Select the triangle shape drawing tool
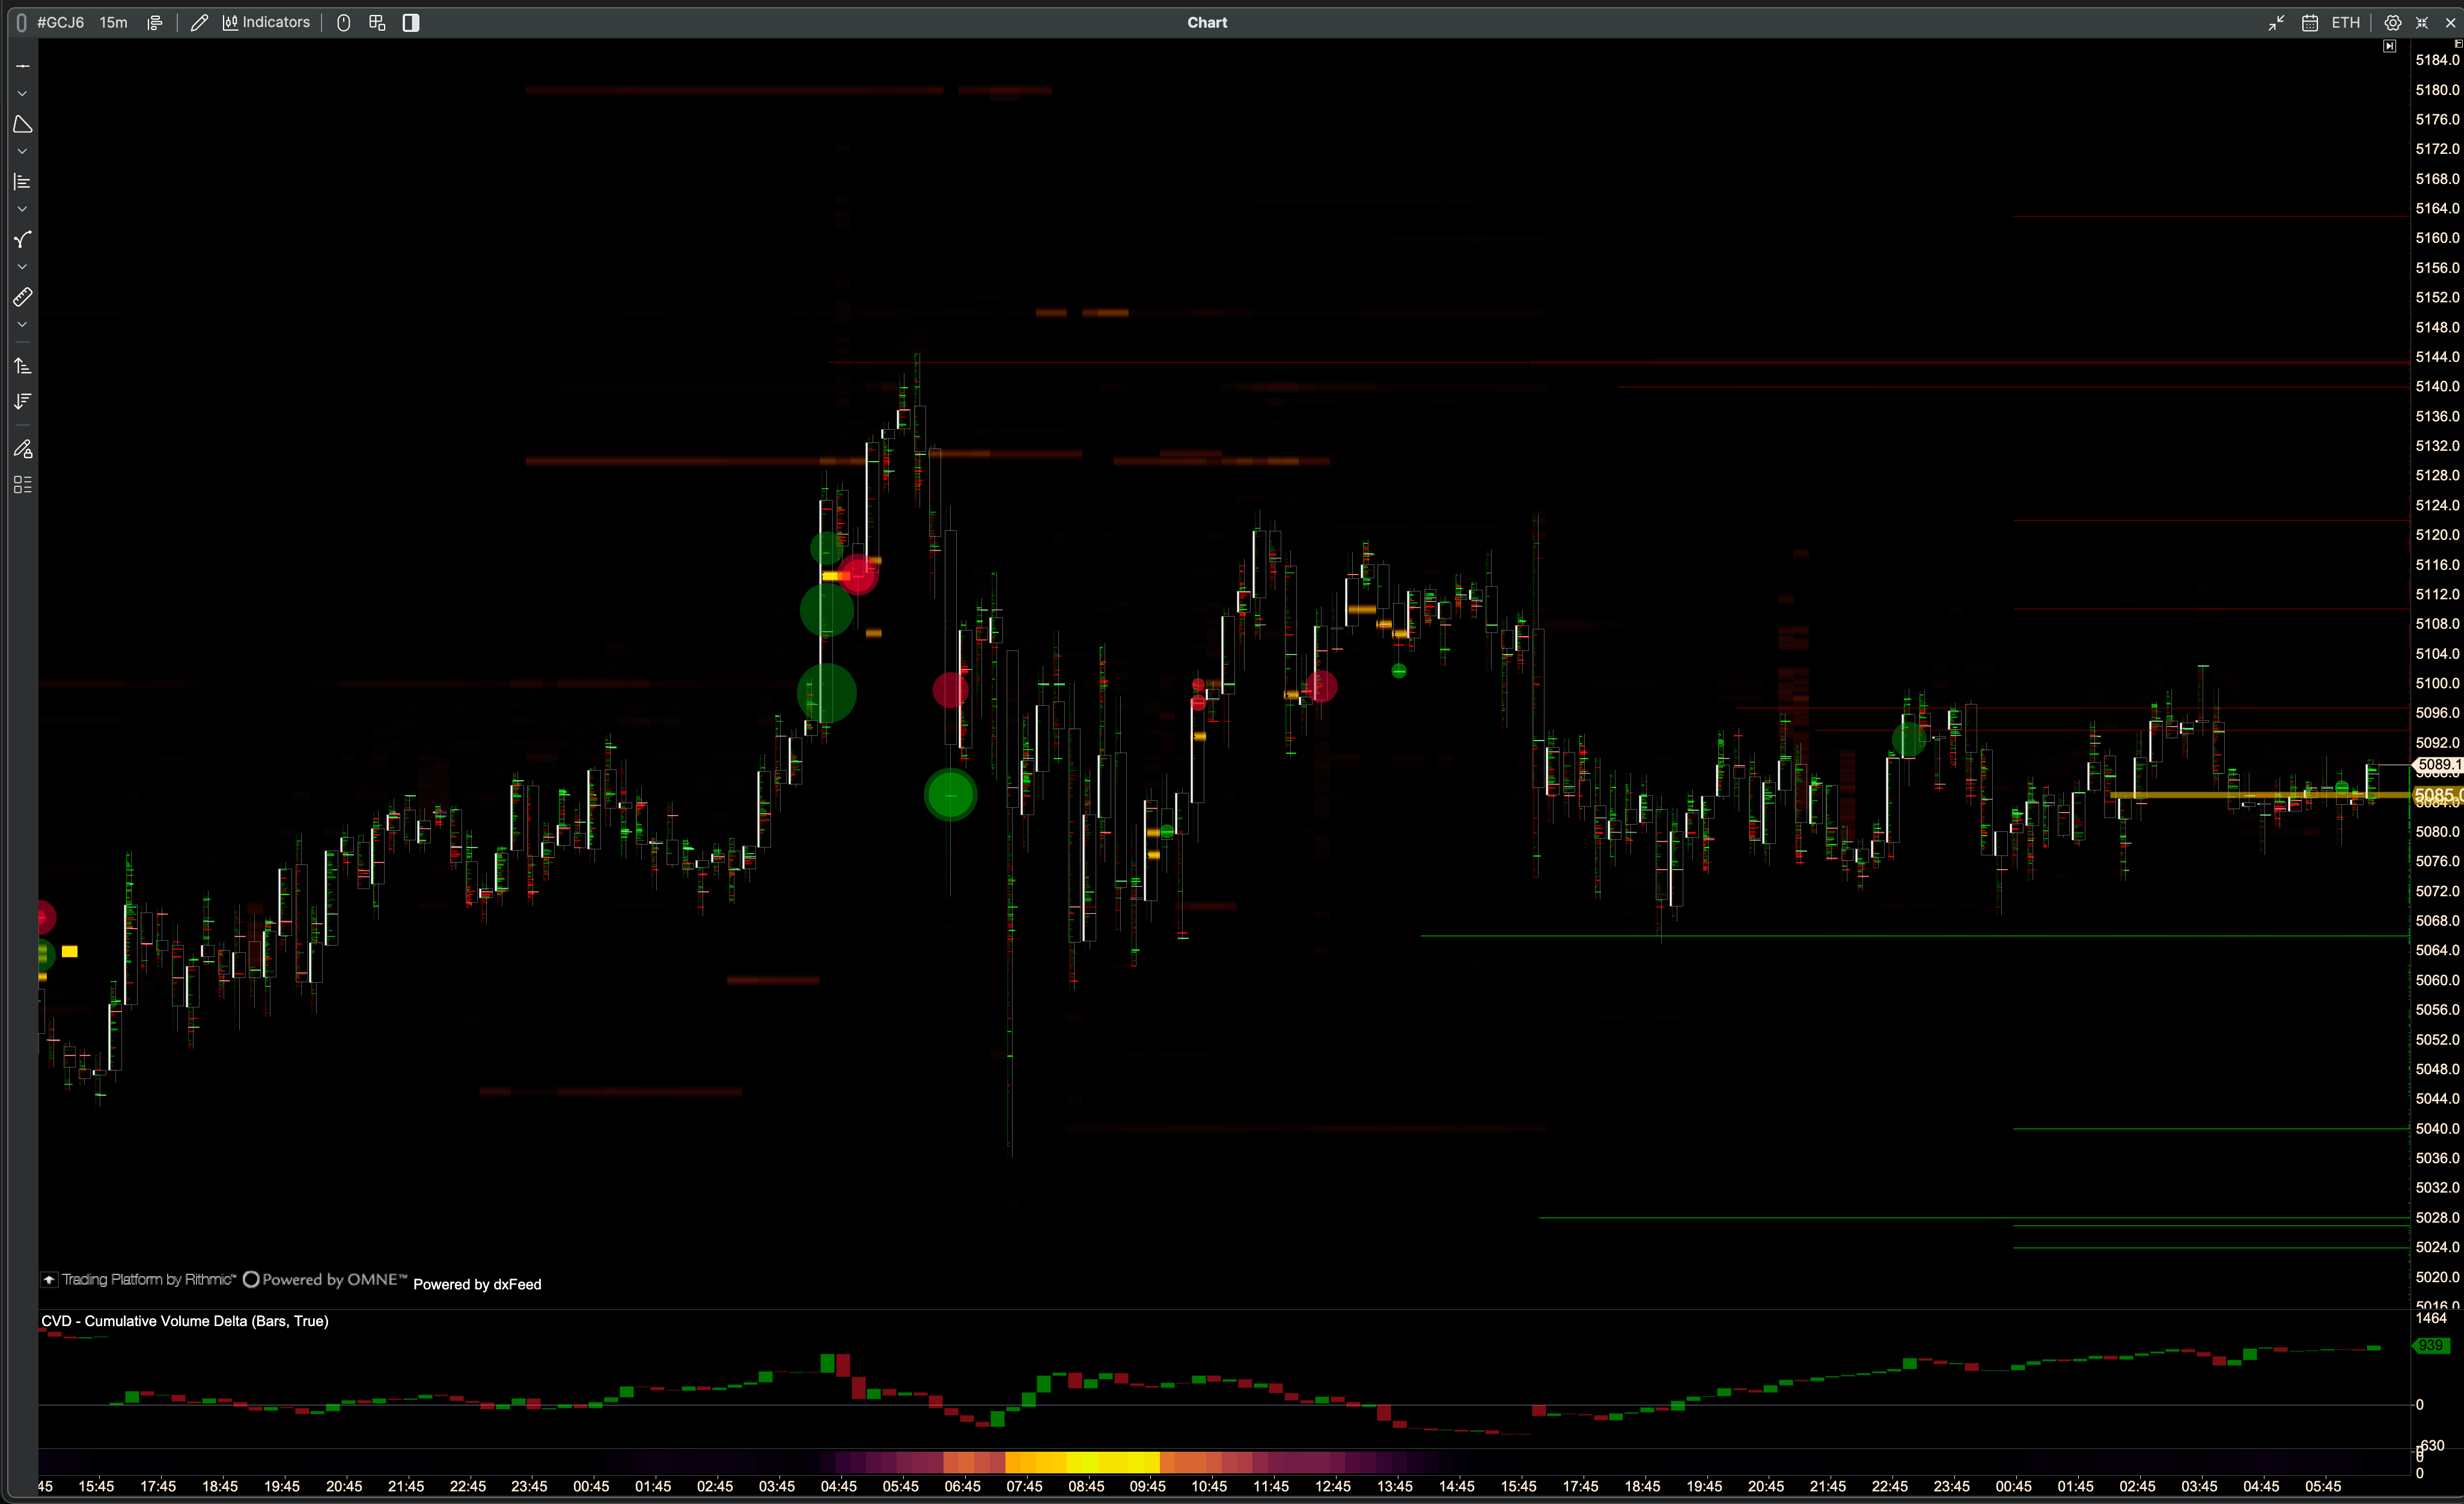Viewport: 2464px width, 1504px height. tap(22, 124)
